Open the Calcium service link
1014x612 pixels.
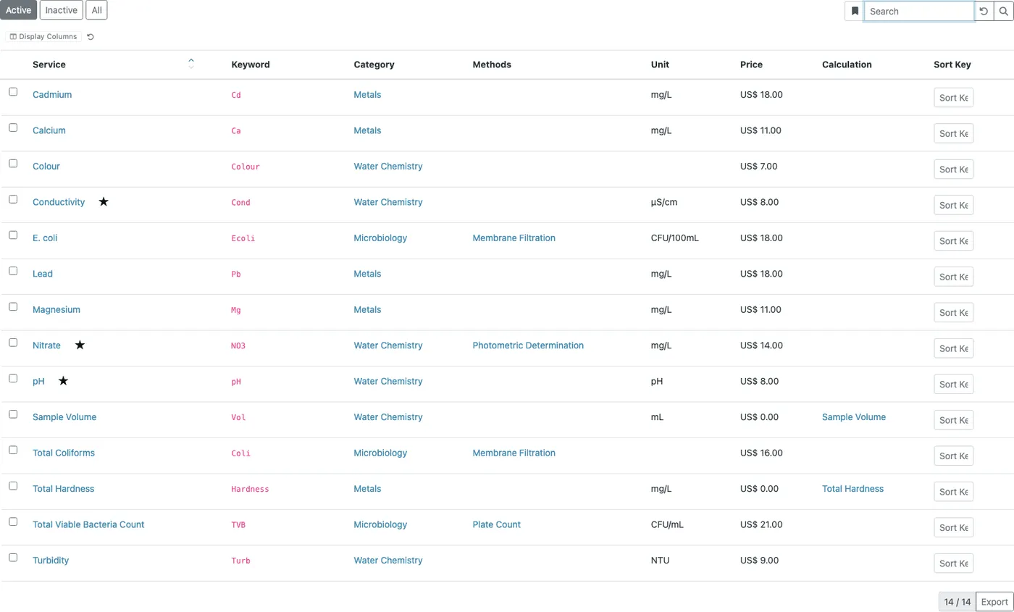pos(49,130)
